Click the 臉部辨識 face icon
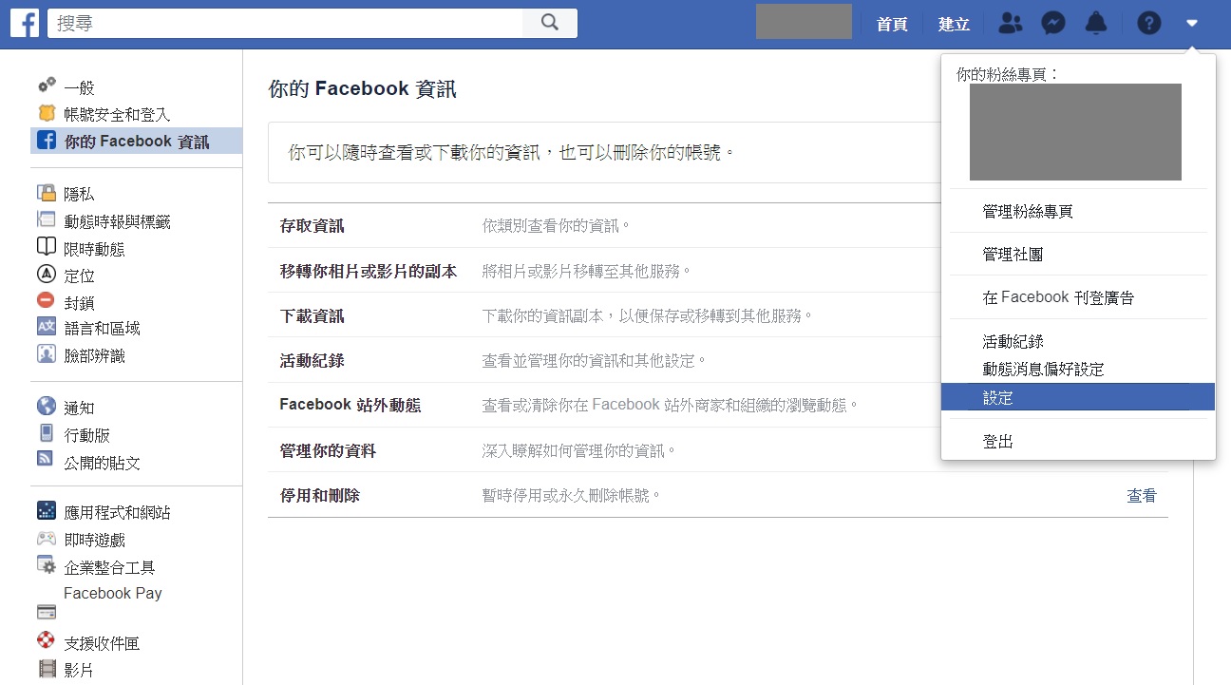The width and height of the screenshot is (1231, 685). (x=47, y=354)
